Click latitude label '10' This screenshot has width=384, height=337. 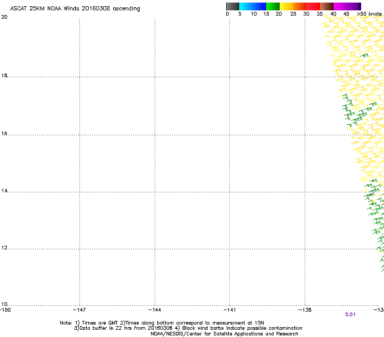click(x=4, y=304)
